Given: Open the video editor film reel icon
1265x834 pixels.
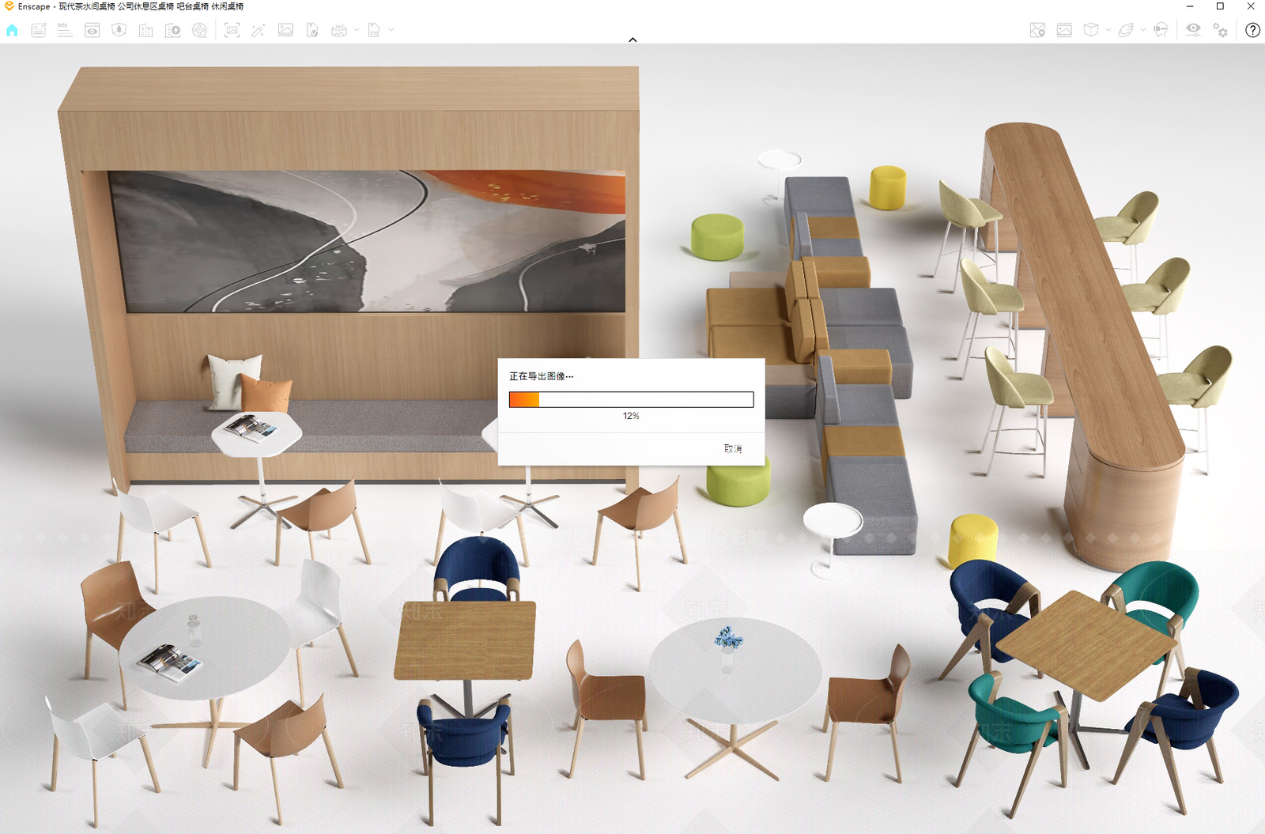Looking at the screenshot, I should pyautogui.click(x=199, y=30).
